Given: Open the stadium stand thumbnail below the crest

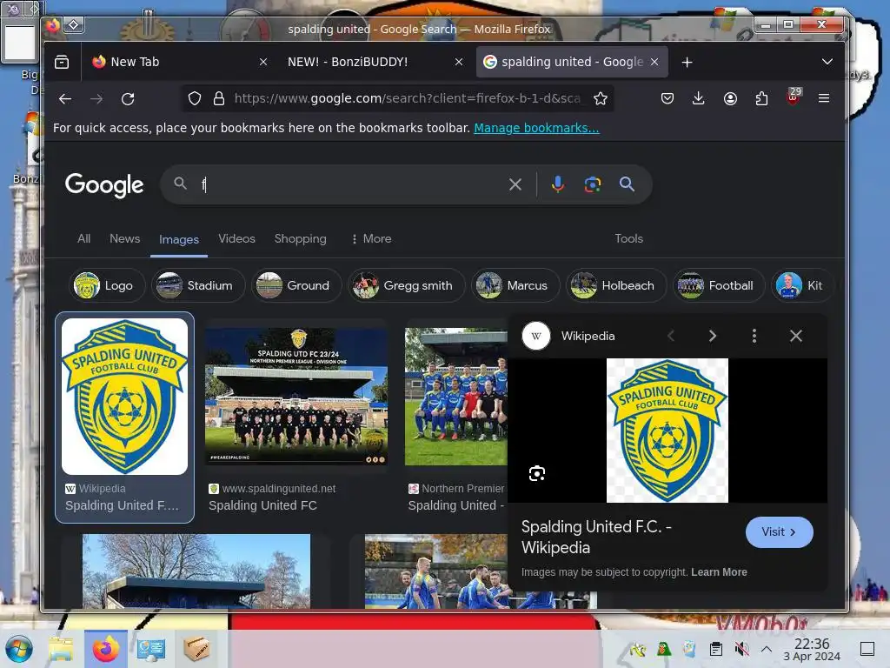Looking at the screenshot, I should click(196, 571).
